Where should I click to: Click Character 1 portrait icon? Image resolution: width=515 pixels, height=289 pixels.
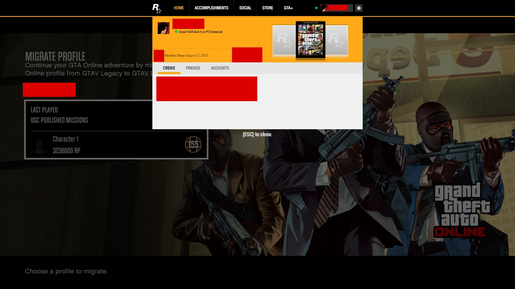point(40,145)
